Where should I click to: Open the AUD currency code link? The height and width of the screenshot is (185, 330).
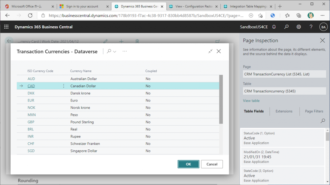coord(31,79)
